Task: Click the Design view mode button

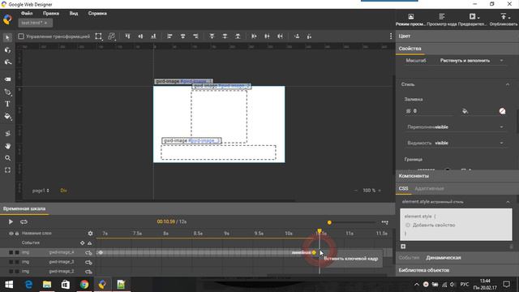Action: (410, 19)
